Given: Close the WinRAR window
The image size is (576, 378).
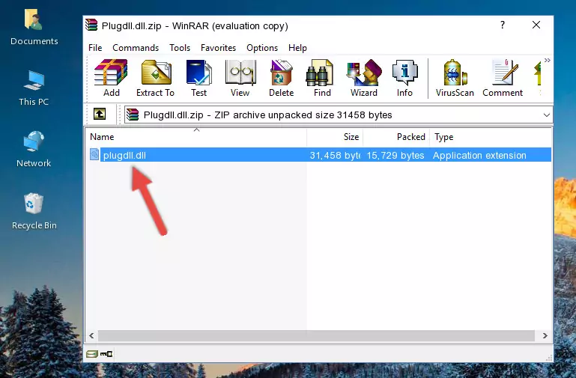Looking at the screenshot, I should pos(536,25).
